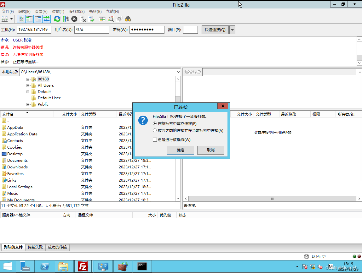Open the firewall brick-wall taskbar icon
Viewport: 362px width, 273px height.
click(123, 267)
